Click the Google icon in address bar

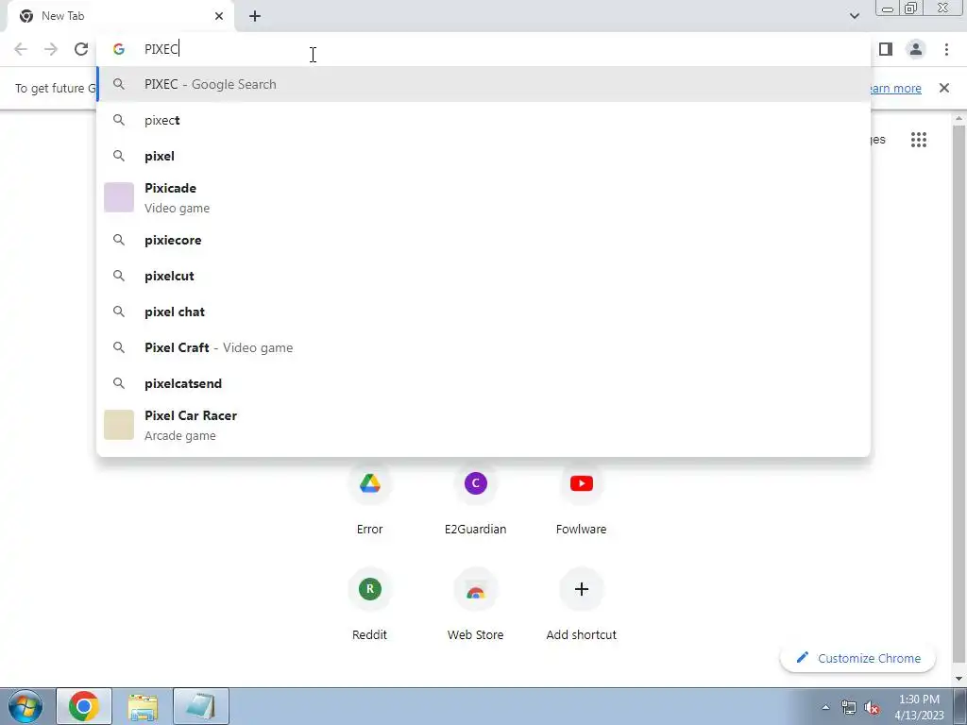pos(119,49)
